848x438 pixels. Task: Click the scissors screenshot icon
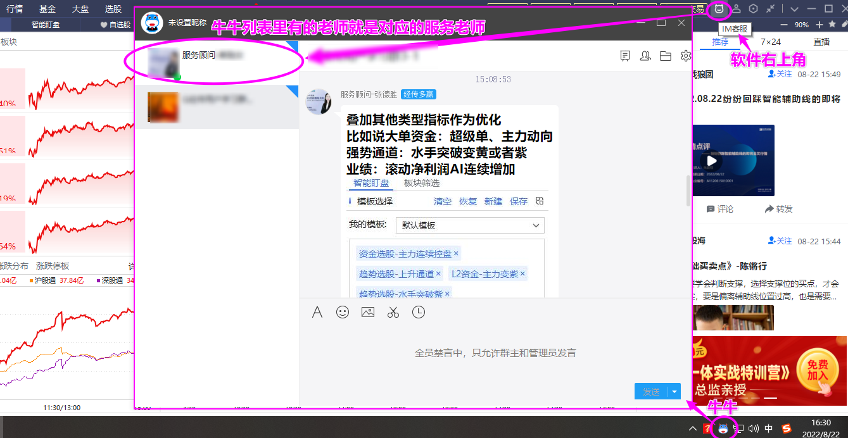(x=393, y=312)
